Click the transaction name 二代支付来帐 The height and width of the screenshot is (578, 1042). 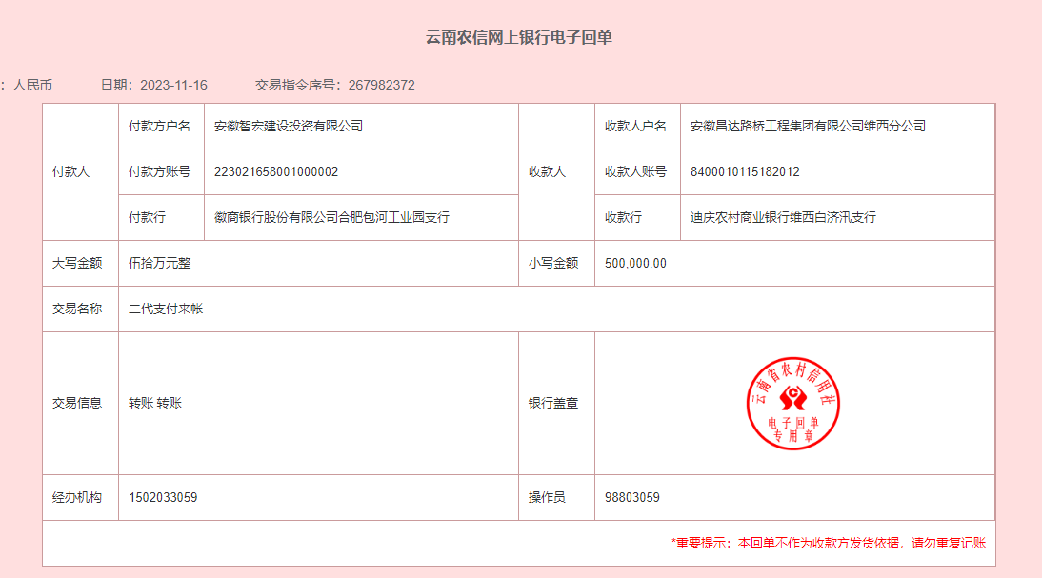coord(166,309)
